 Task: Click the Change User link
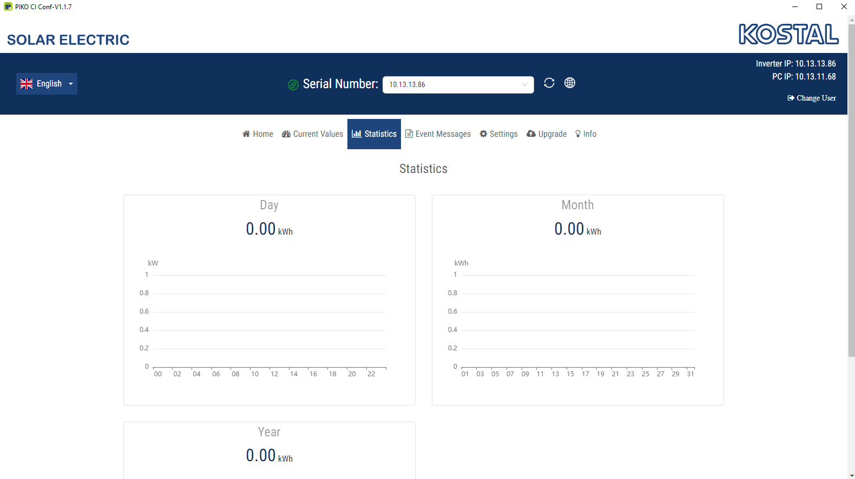(812, 98)
